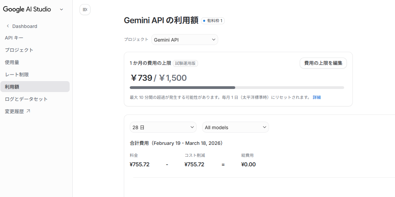Open the All models dropdown
Viewport: 395px width, 197px height.
(235, 127)
